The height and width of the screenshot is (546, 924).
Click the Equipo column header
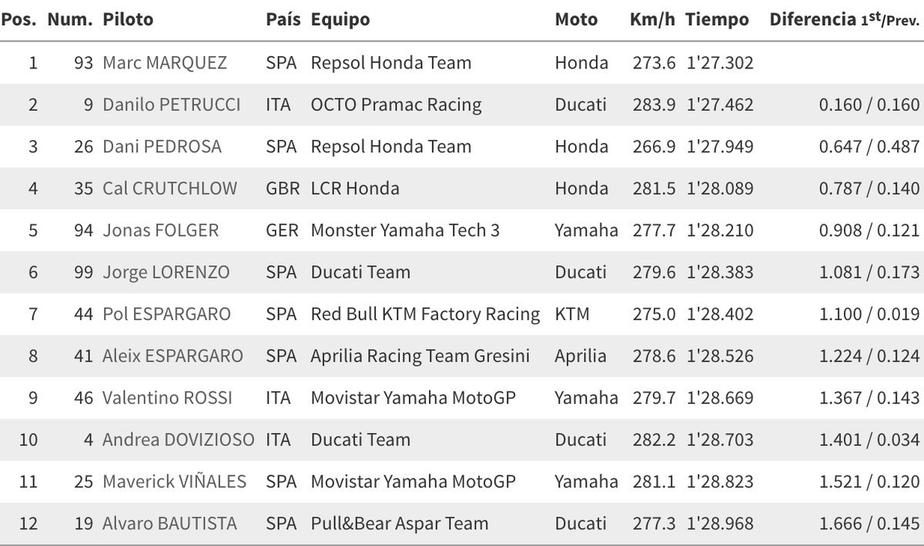point(340,19)
